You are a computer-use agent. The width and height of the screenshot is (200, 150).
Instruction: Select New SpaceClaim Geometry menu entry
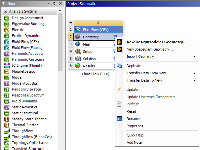[149, 50]
